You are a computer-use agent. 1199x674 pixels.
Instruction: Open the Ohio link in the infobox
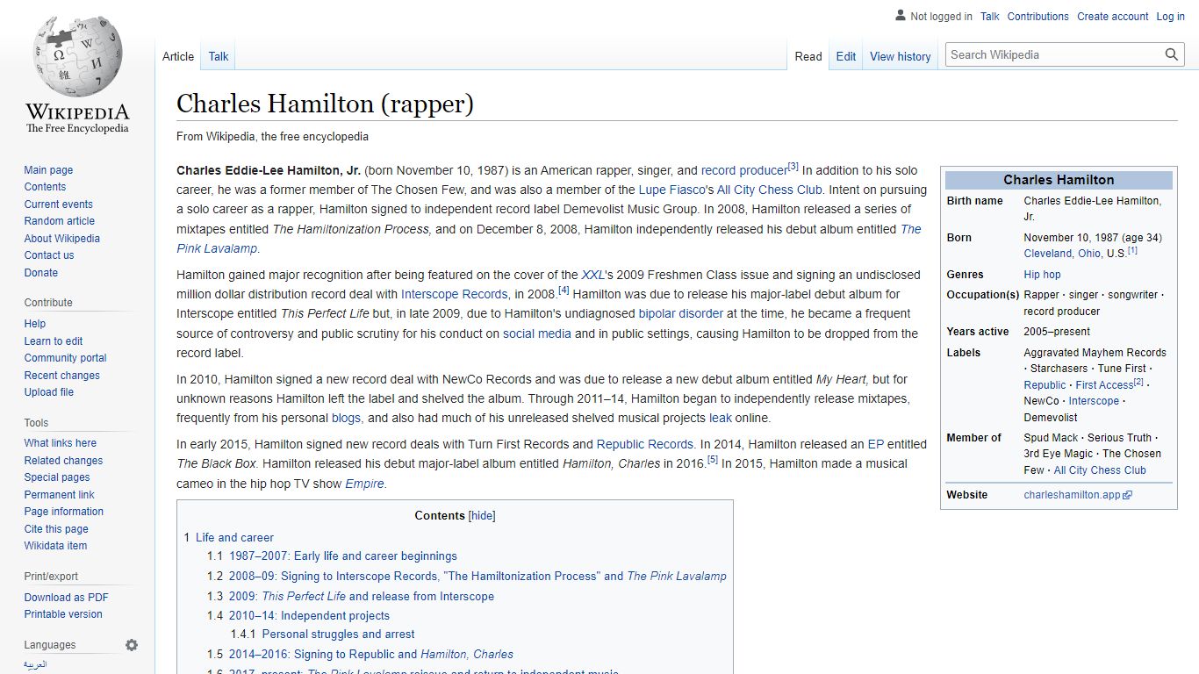[1090, 254]
